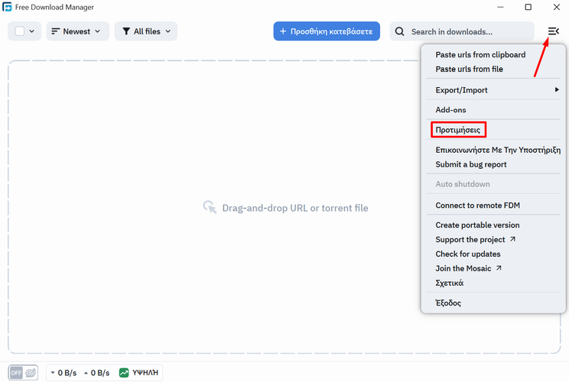
Task: Open Add-ons menu entry
Action: tap(450, 110)
